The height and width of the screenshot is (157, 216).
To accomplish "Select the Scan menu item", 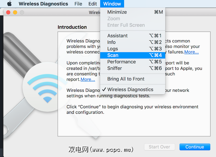I will 113,55.
